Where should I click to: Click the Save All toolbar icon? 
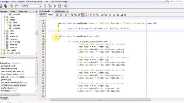coord(5,6)
